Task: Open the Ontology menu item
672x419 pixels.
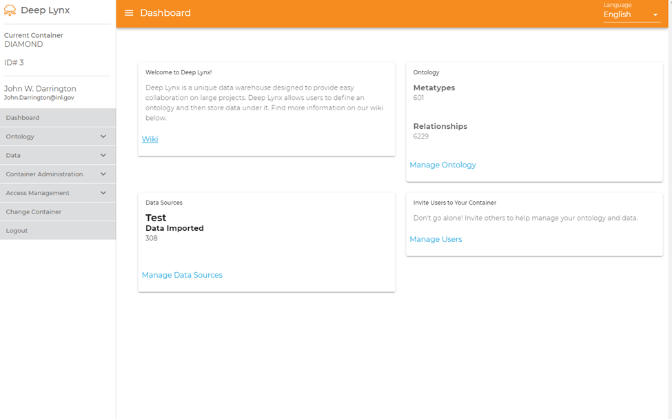Action: point(21,136)
